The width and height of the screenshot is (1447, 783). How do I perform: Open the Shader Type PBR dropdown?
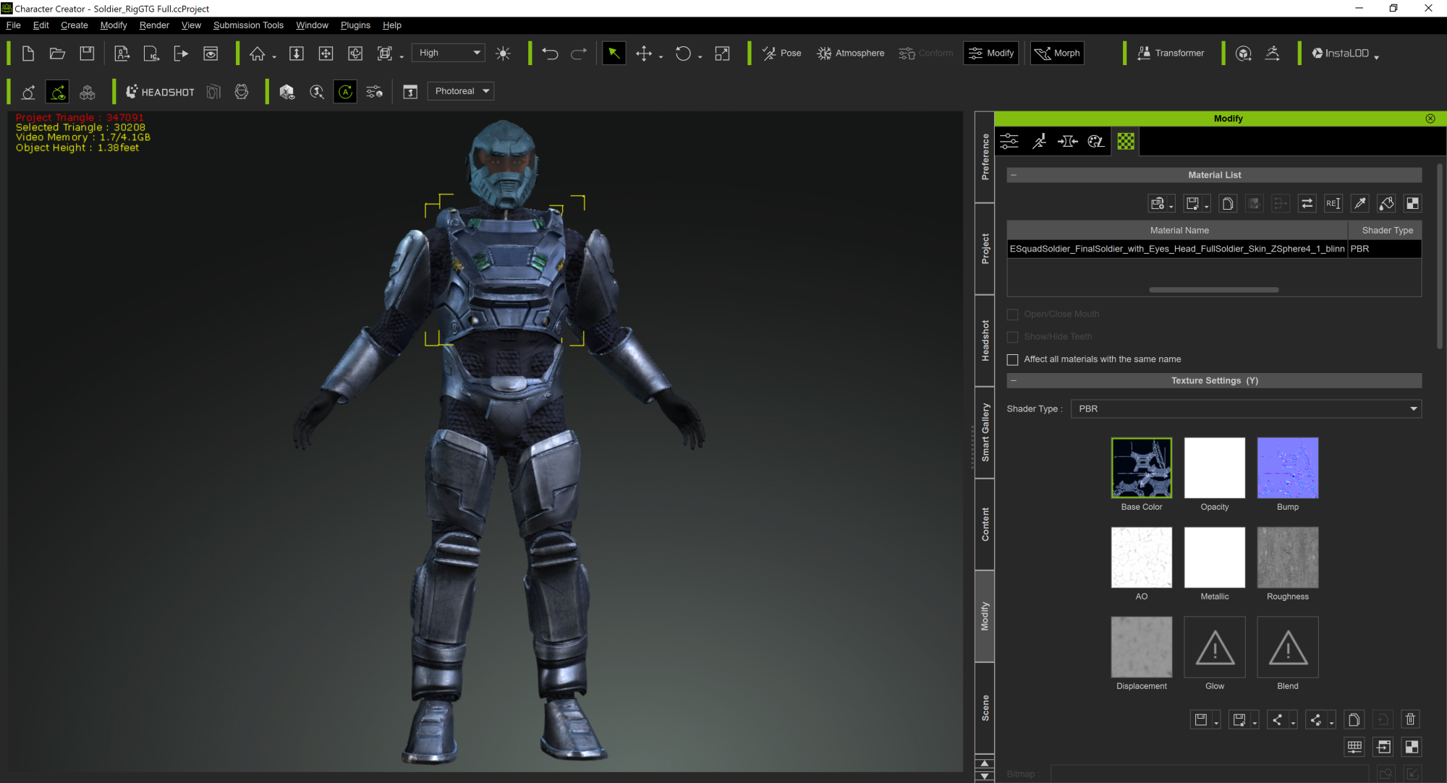1246,408
